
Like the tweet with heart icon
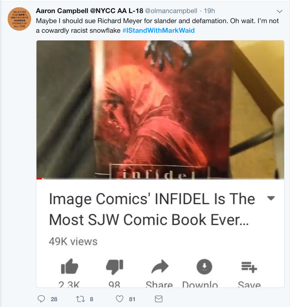click(119, 299)
